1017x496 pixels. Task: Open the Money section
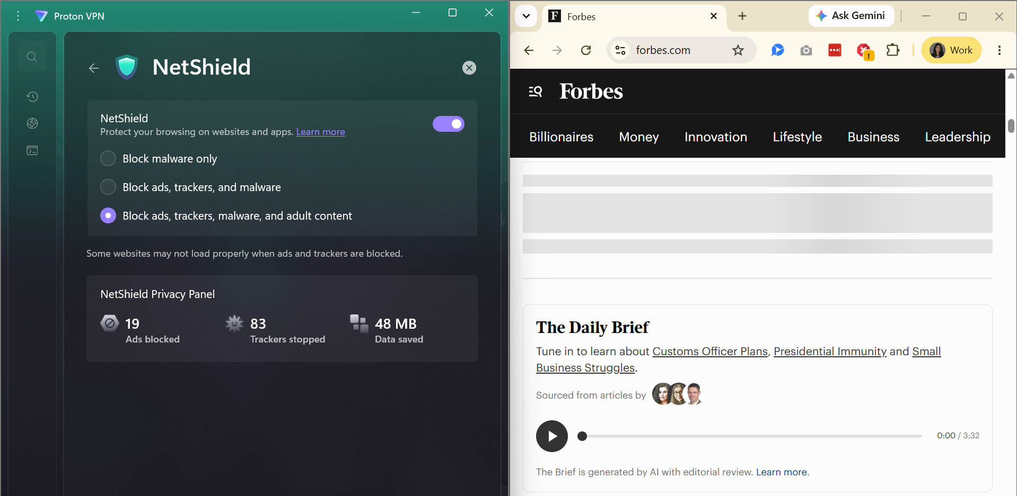point(638,137)
